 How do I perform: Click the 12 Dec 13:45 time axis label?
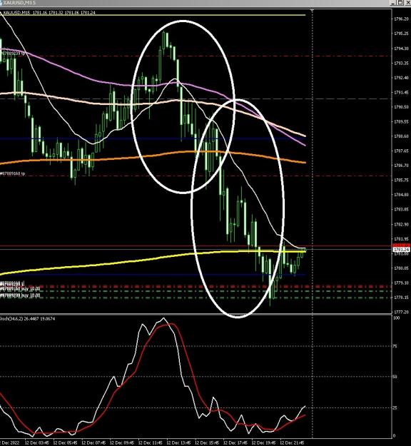point(178,443)
